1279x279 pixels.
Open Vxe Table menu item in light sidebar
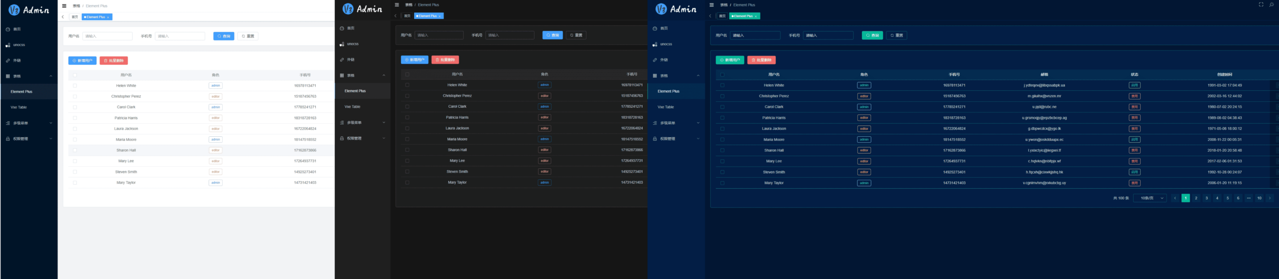(x=29, y=107)
